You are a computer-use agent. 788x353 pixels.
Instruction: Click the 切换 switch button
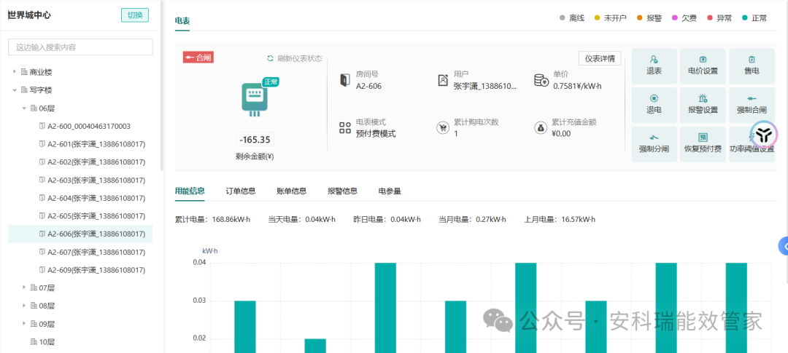[135, 15]
